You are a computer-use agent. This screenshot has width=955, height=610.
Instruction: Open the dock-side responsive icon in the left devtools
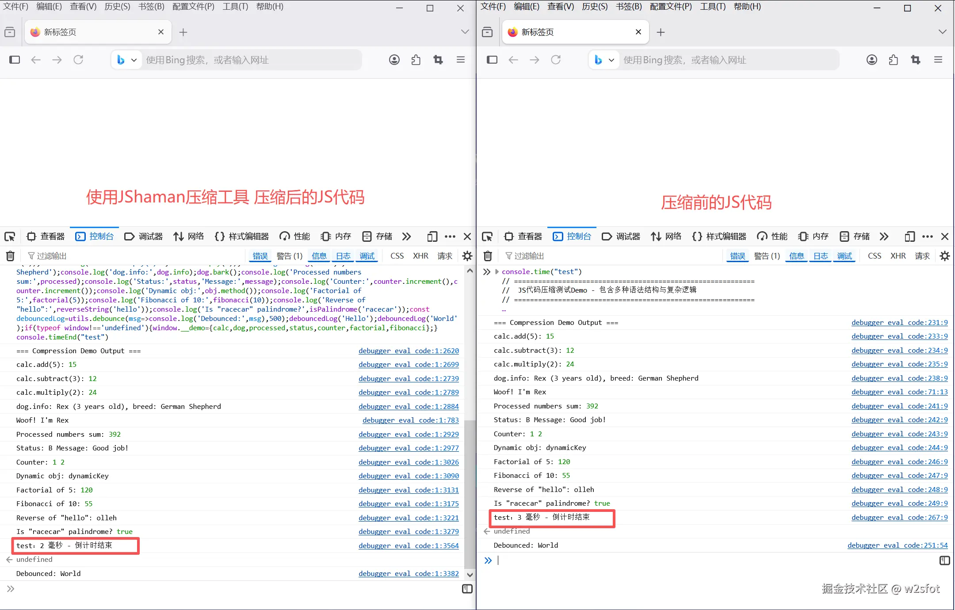(x=432, y=236)
